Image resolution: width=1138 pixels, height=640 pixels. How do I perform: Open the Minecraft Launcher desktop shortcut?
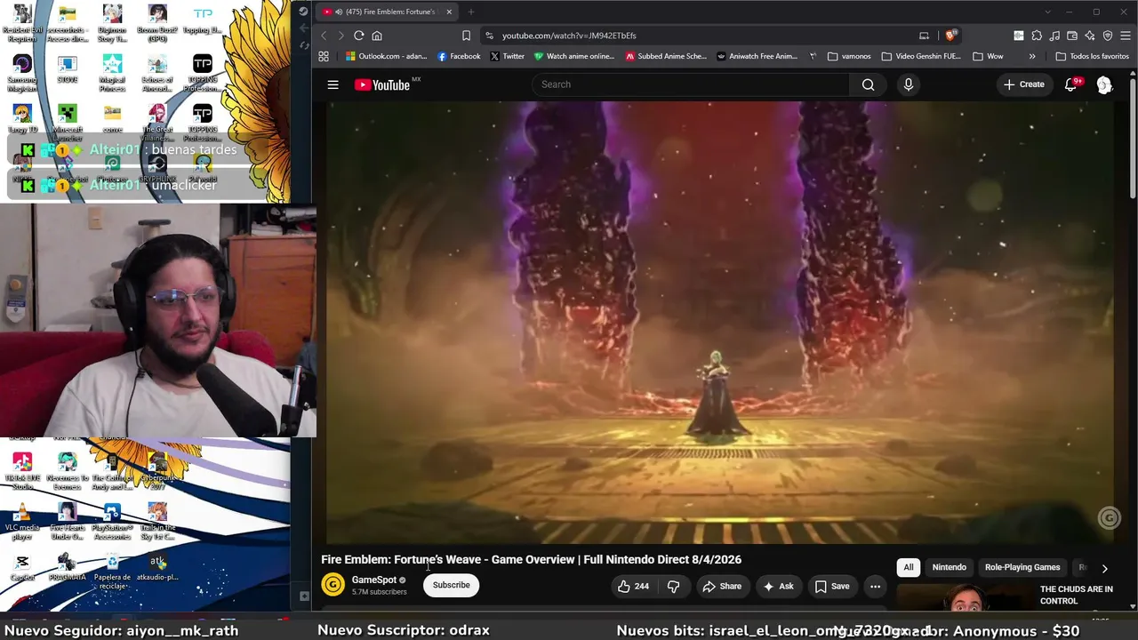coord(67,121)
